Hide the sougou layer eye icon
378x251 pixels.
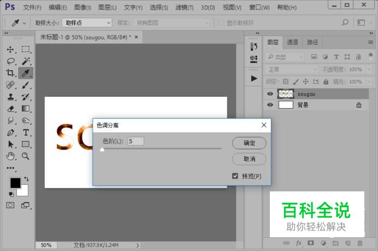(x=270, y=94)
